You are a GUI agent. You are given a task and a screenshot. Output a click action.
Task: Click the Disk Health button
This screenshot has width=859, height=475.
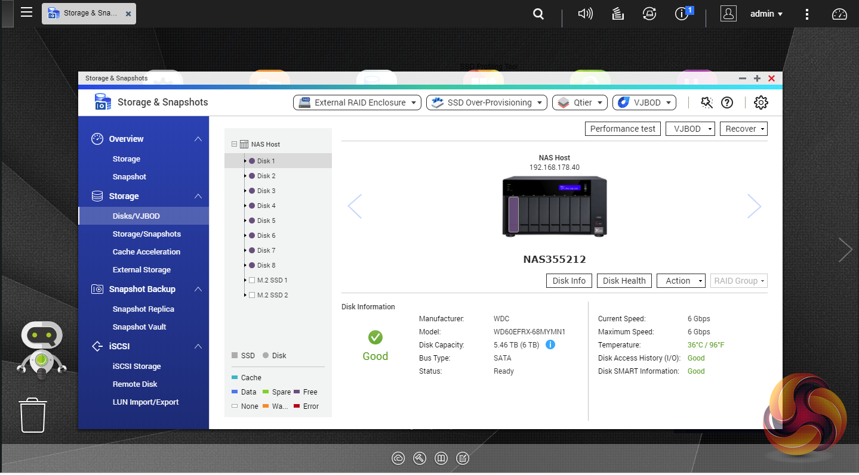tap(624, 281)
